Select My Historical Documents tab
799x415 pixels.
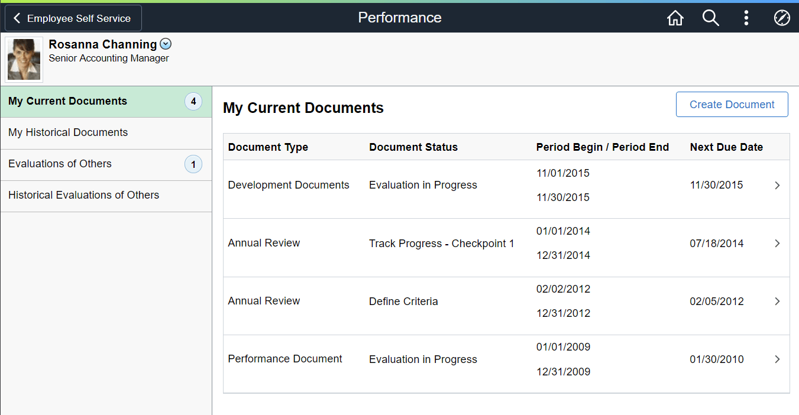click(106, 133)
